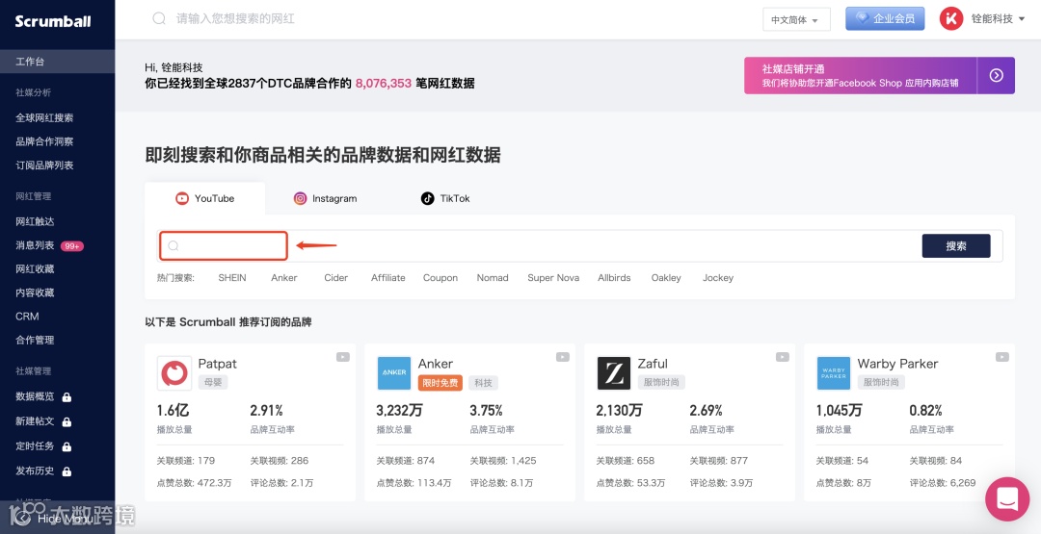Open 内容收藏 in the sidebar
This screenshot has height=534, width=1041.
pyautogui.click(x=36, y=292)
